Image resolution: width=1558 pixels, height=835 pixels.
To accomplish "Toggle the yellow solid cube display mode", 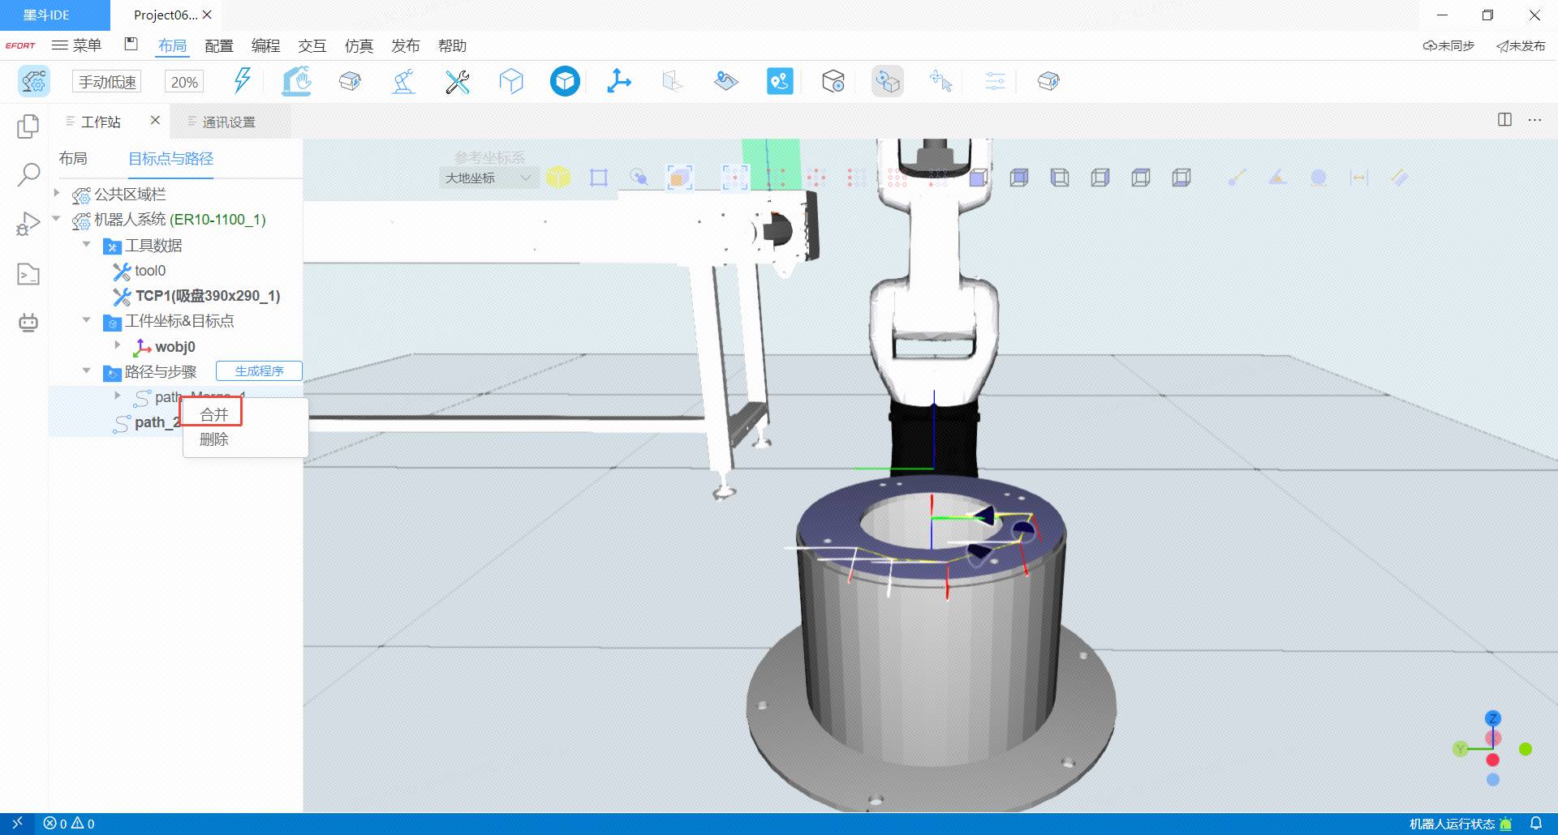I will 558,178.
